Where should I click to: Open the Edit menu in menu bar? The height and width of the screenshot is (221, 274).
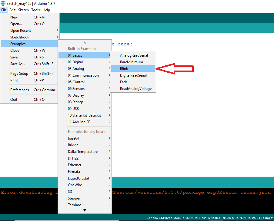point(12,10)
